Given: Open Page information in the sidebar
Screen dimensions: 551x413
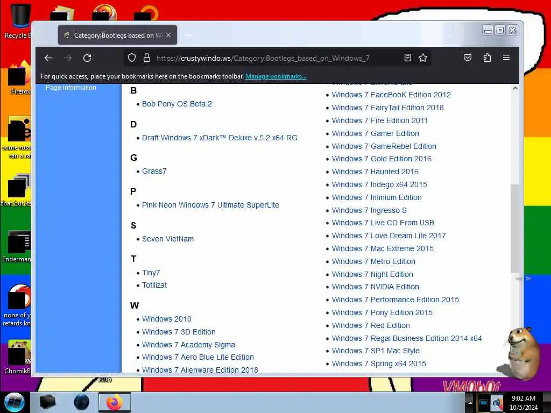Looking at the screenshot, I should [70, 88].
